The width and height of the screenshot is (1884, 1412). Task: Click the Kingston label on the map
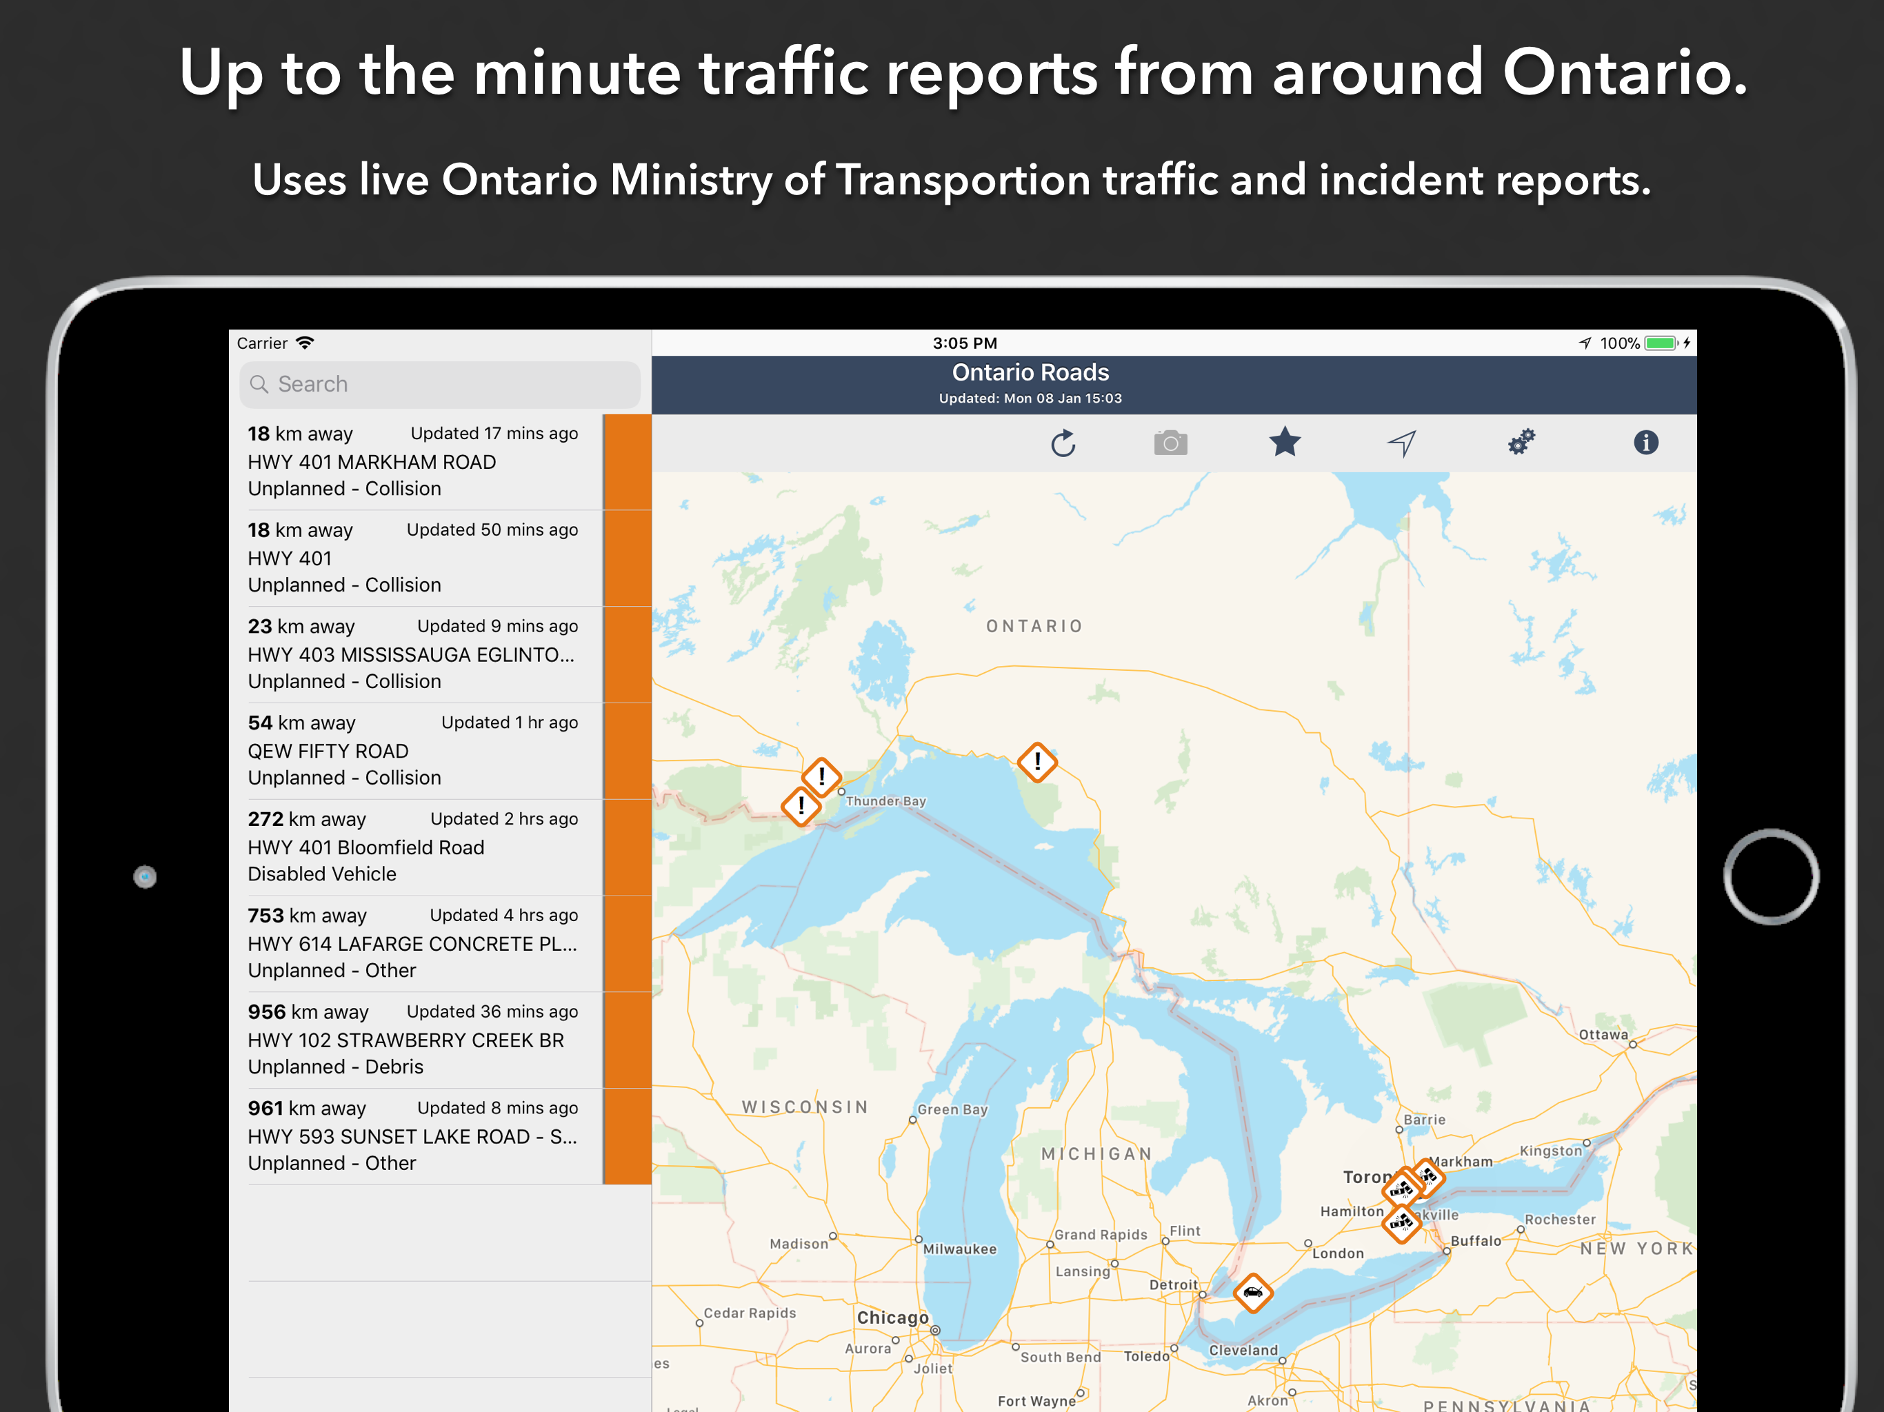coord(1551,1151)
